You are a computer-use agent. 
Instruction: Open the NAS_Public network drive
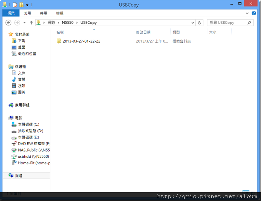pyautogui.click(x=34, y=150)
